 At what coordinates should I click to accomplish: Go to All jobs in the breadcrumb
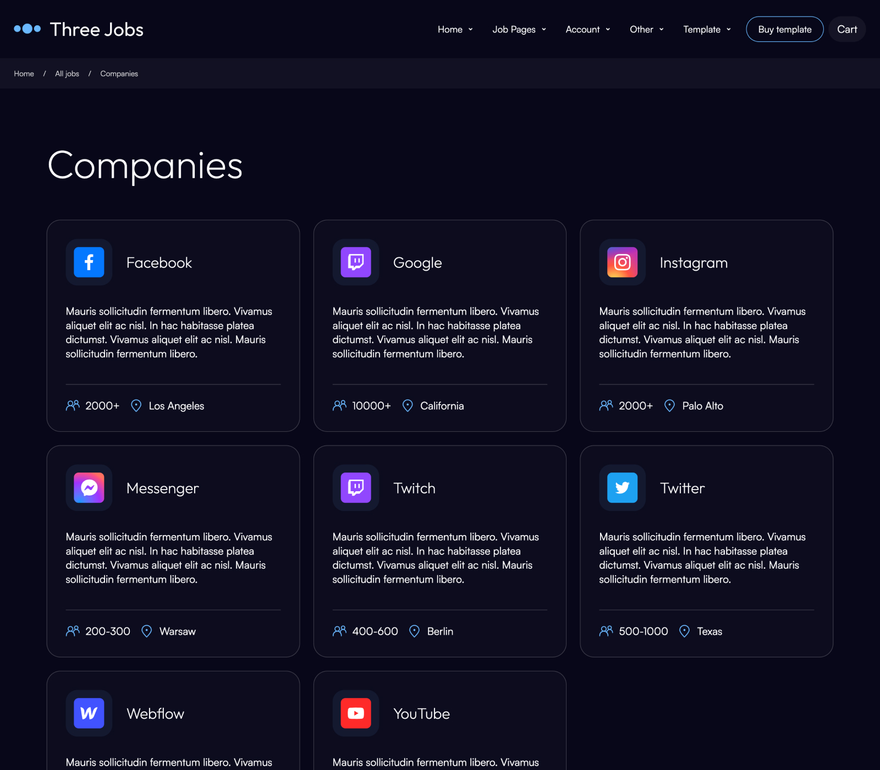(x=67, y=74)
